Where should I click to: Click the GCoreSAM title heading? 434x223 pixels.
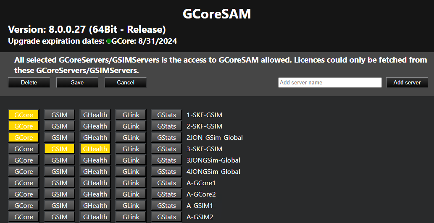point(217,14)
